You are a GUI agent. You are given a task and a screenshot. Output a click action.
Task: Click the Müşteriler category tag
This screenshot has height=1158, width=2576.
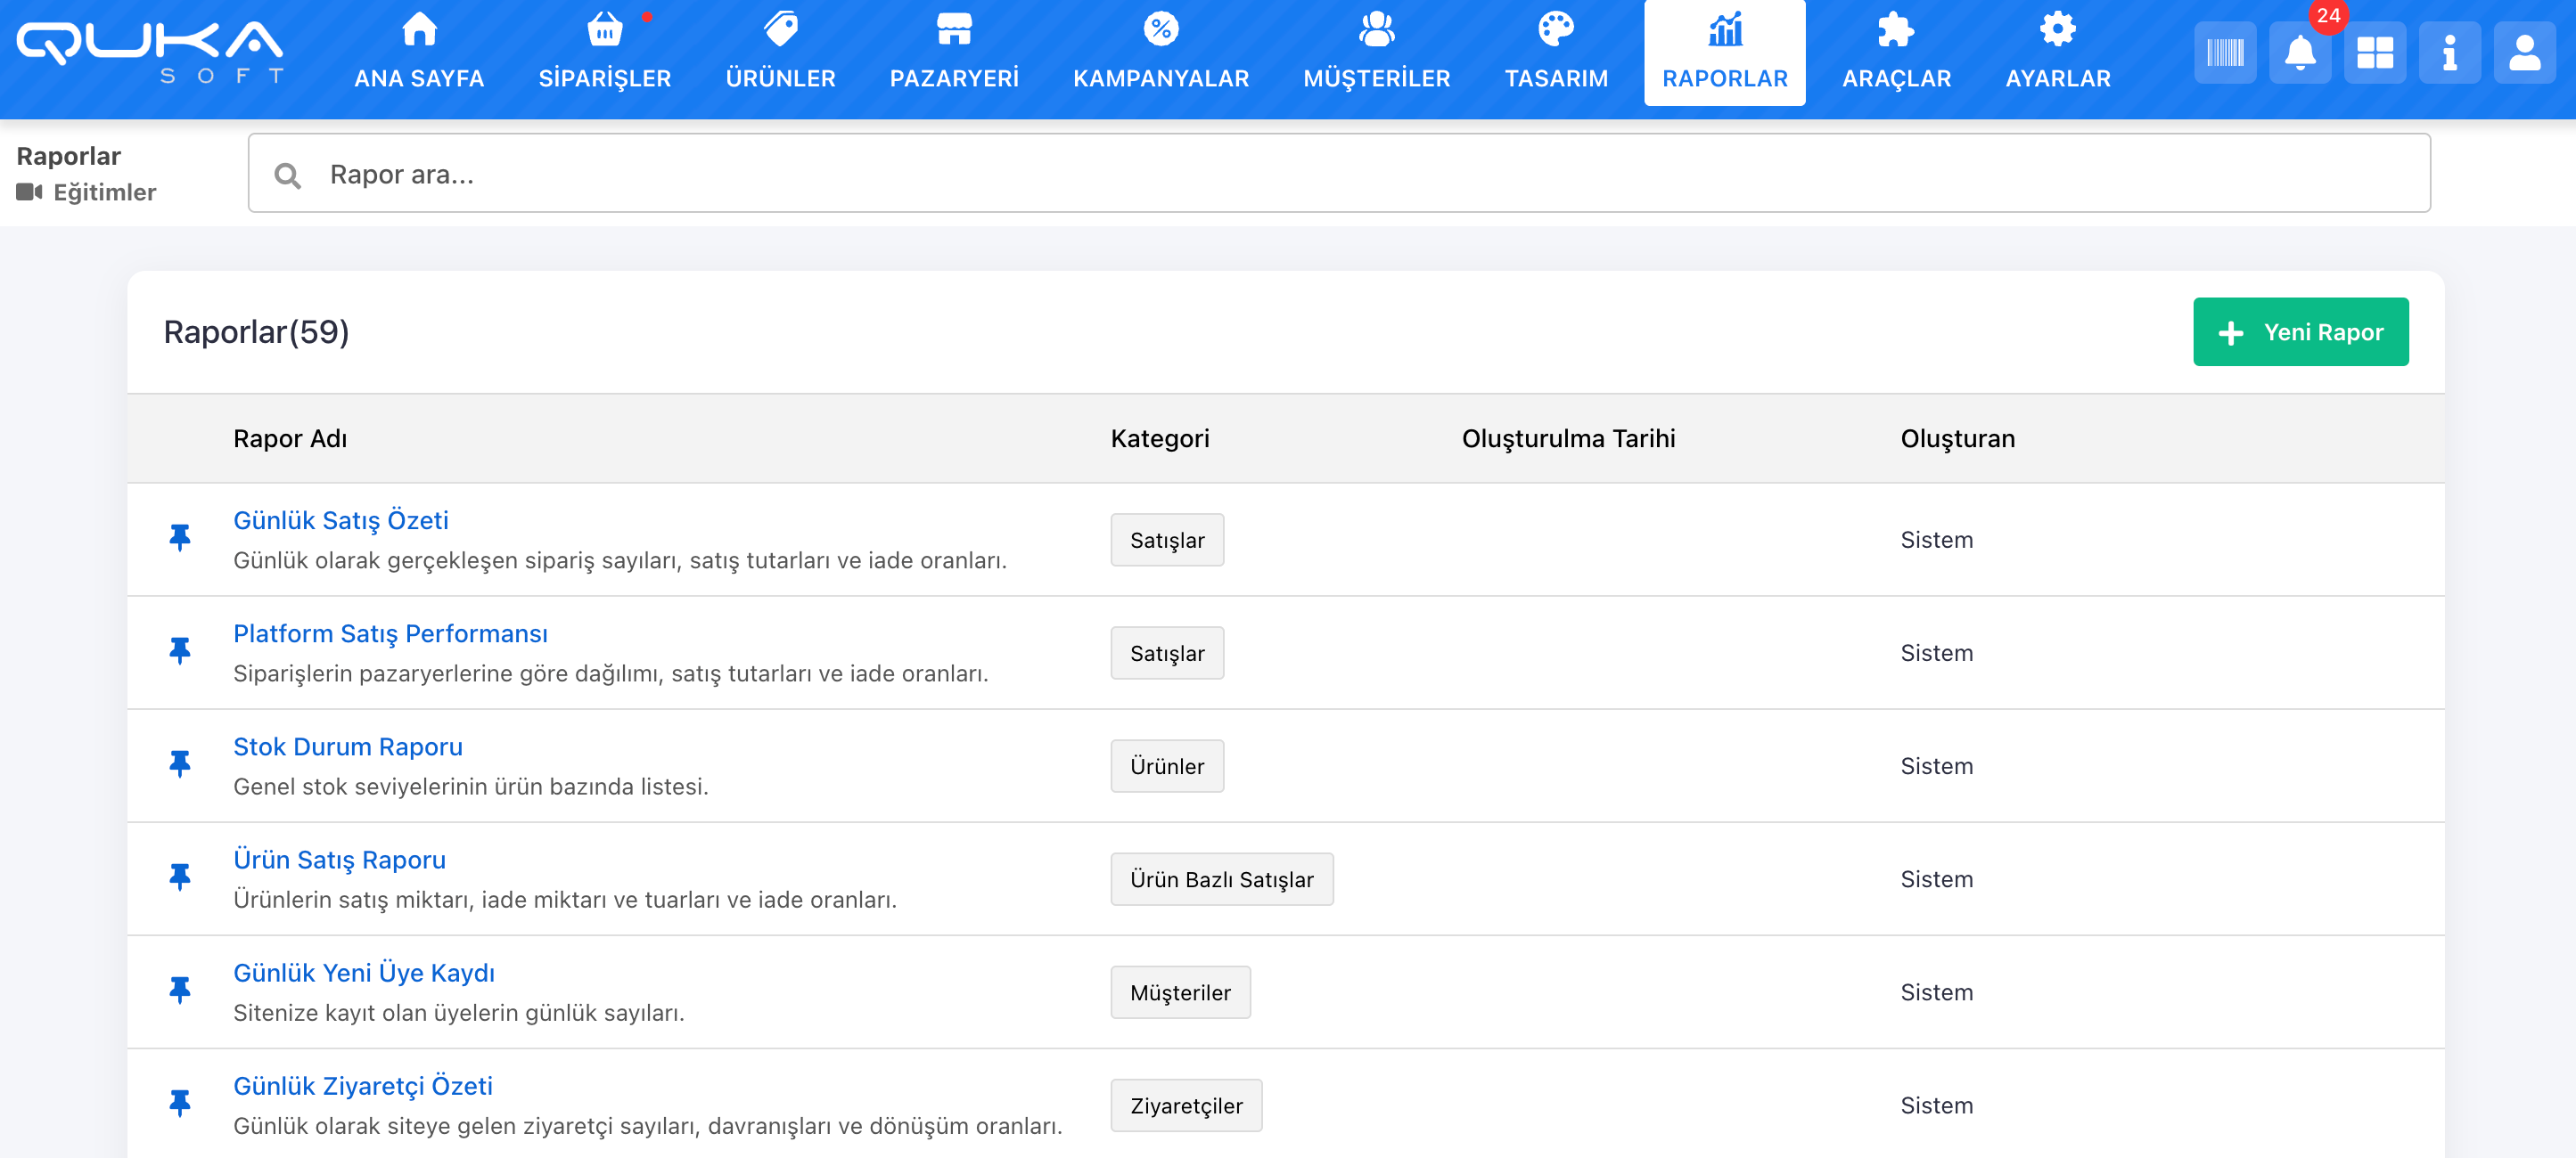coord(1180,992)
